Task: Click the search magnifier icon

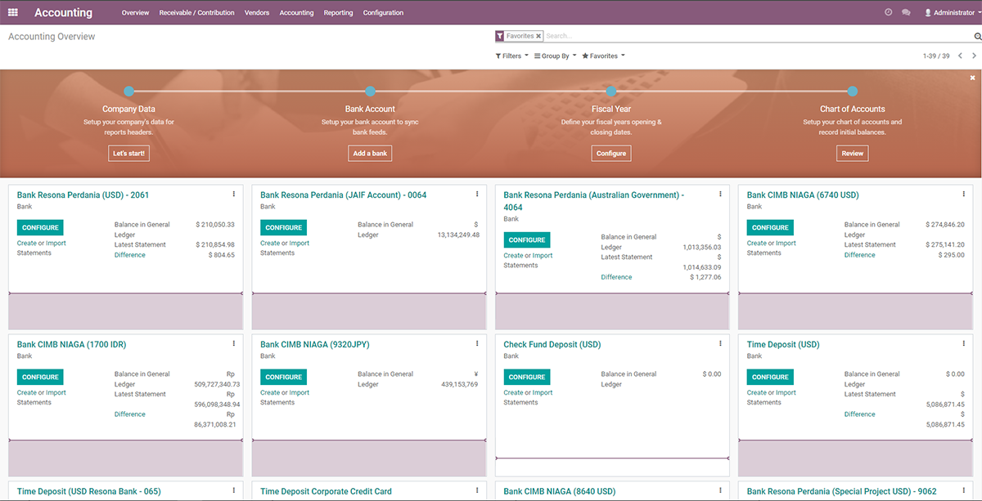Action: [x=977, y=37]
